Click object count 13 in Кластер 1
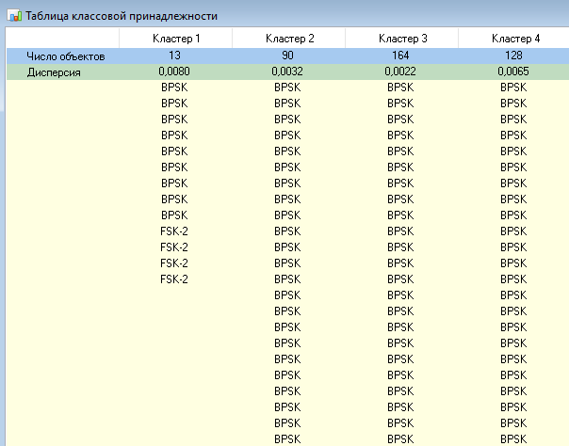This screenshot has height=446, width=569. click(x=174, y=56)
